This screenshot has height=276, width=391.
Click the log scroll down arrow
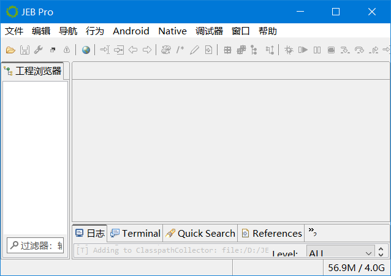381,255
